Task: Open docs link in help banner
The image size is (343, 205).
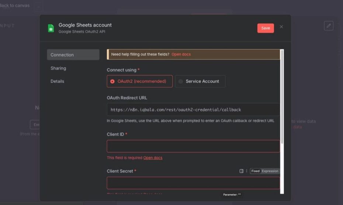Action: [181, 54]
